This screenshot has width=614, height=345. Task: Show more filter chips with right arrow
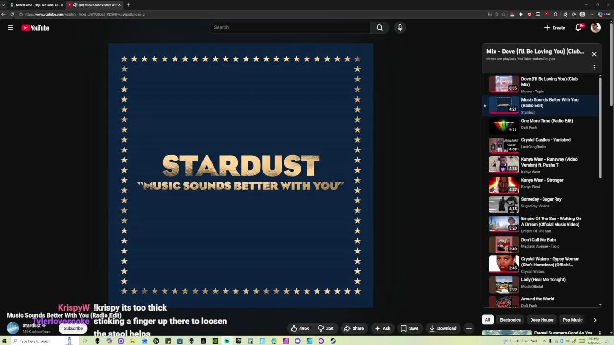595,320
